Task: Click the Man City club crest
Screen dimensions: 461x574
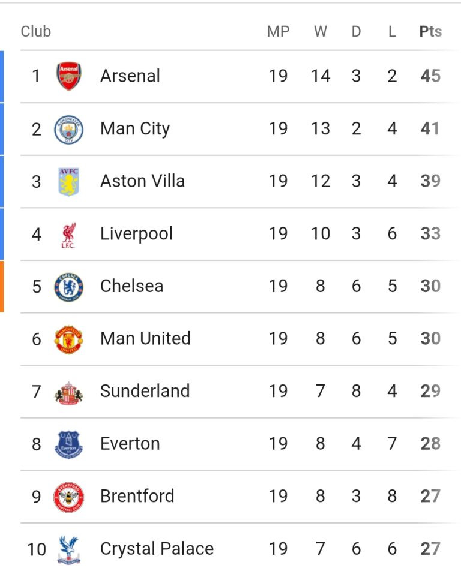Action: (68, 129)
